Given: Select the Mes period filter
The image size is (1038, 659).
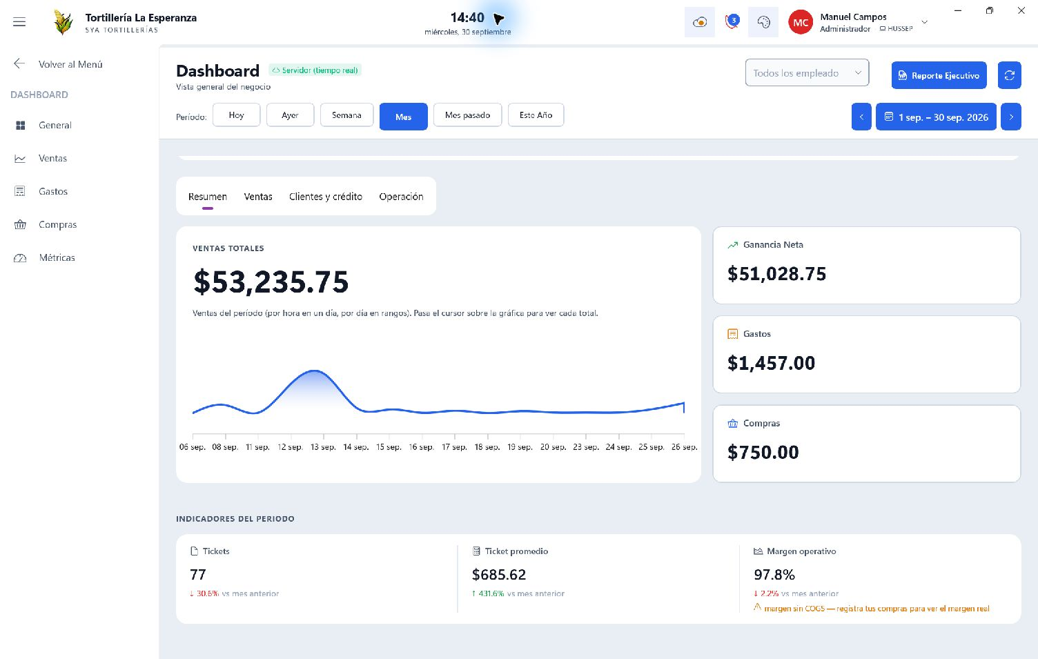Looking at the screenshot, I should pos(404,117).
